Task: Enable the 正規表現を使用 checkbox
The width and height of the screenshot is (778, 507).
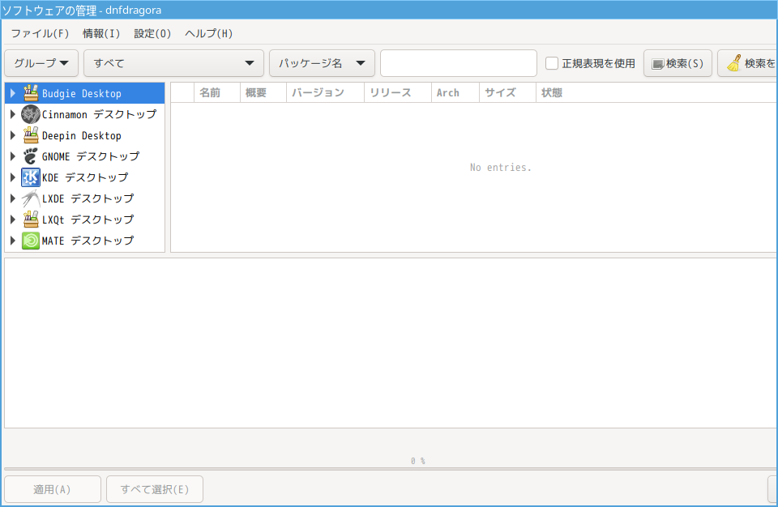Action: tap(552, 63)
